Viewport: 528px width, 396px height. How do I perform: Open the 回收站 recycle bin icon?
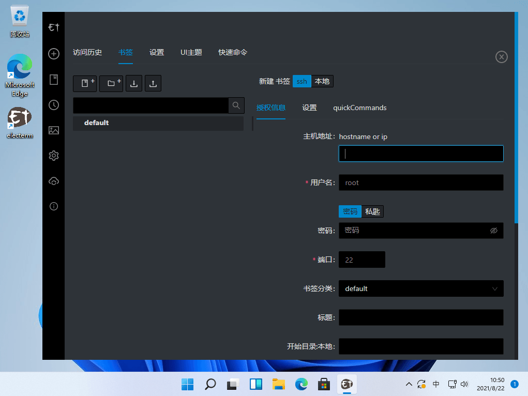tap(20, 21)
